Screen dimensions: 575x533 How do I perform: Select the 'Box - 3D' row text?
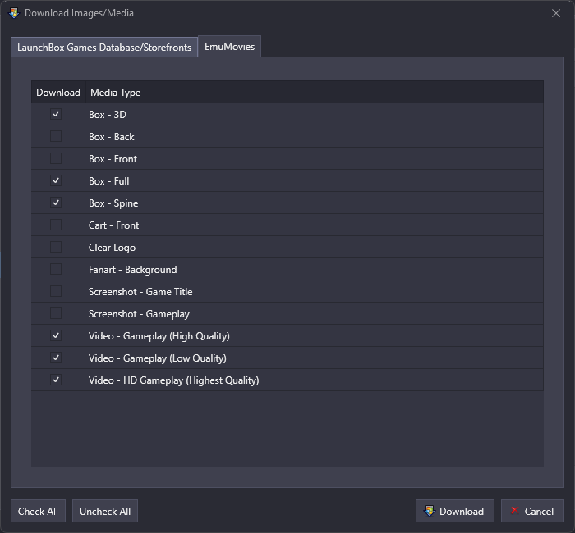[108, 115]
